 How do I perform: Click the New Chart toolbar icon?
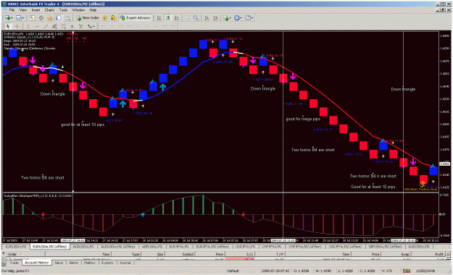point(7,18)
